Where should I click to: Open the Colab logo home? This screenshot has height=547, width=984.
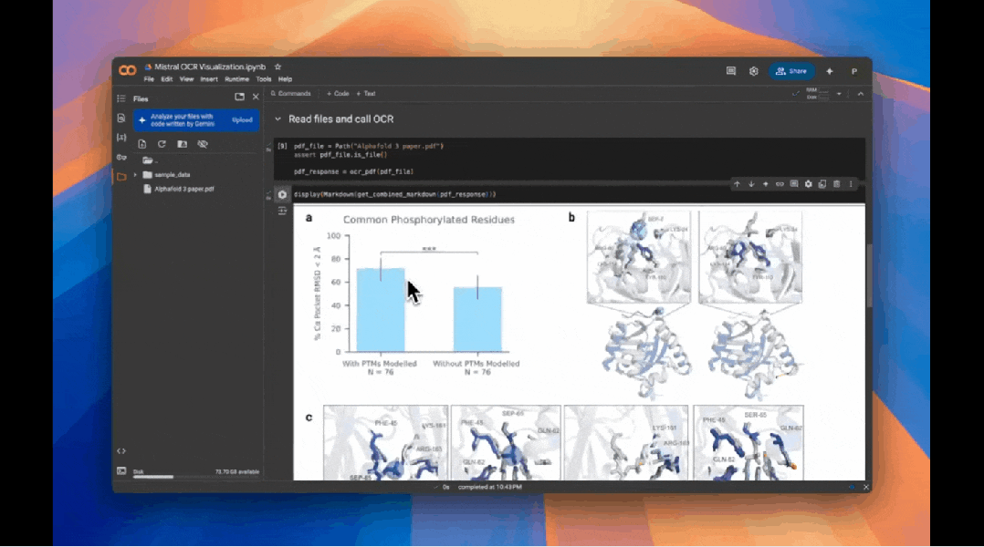tap(128, 70)
